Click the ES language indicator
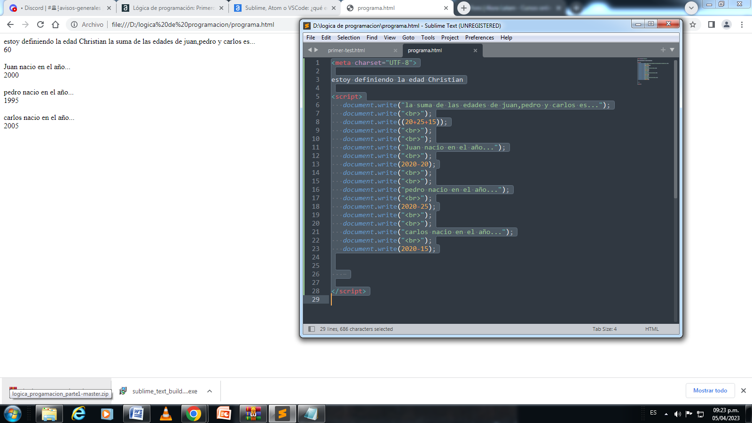 (653, 413)
